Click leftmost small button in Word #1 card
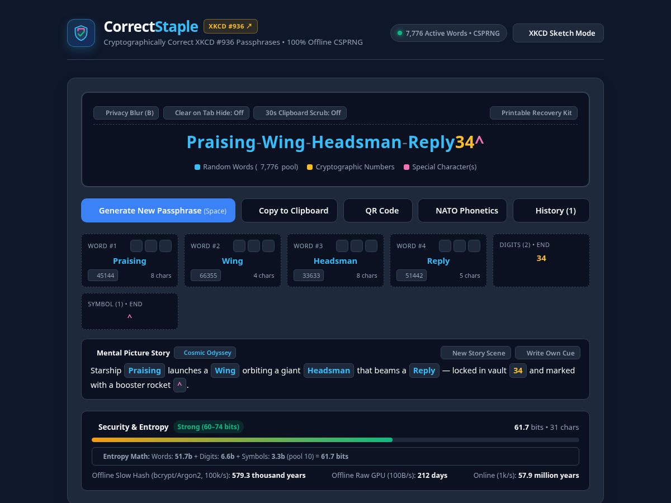671x503 pixels. (x=136, y=246)
